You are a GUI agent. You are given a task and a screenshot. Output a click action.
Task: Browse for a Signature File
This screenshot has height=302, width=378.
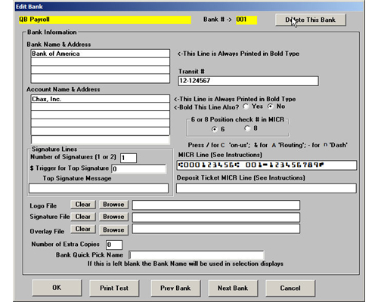(x=113, y=217)
